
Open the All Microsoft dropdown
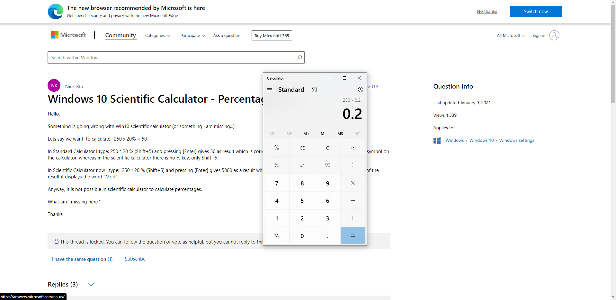511,36
